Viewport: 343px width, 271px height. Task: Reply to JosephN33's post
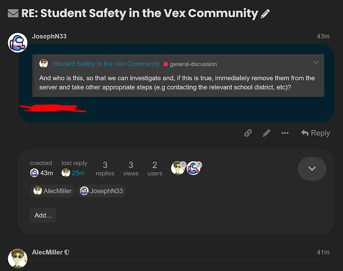[x=315, y=133]
